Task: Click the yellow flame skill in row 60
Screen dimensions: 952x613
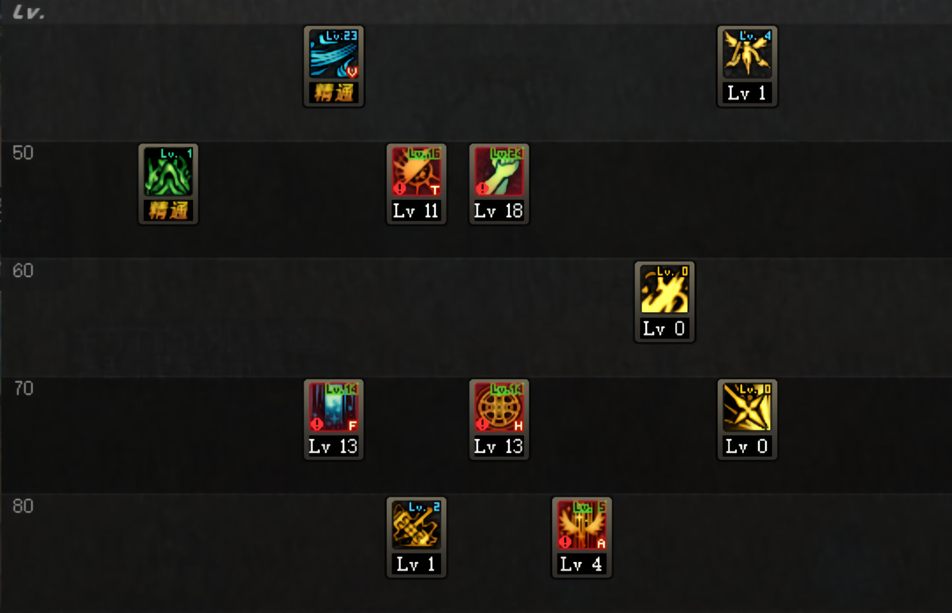Action: (664, 290)
